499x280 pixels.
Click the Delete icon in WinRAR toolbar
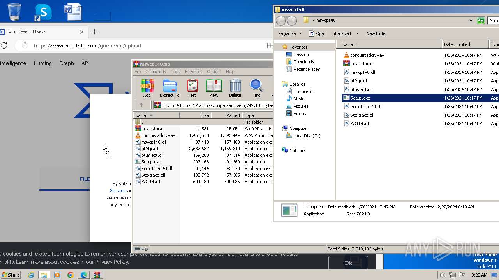[235, 88]
